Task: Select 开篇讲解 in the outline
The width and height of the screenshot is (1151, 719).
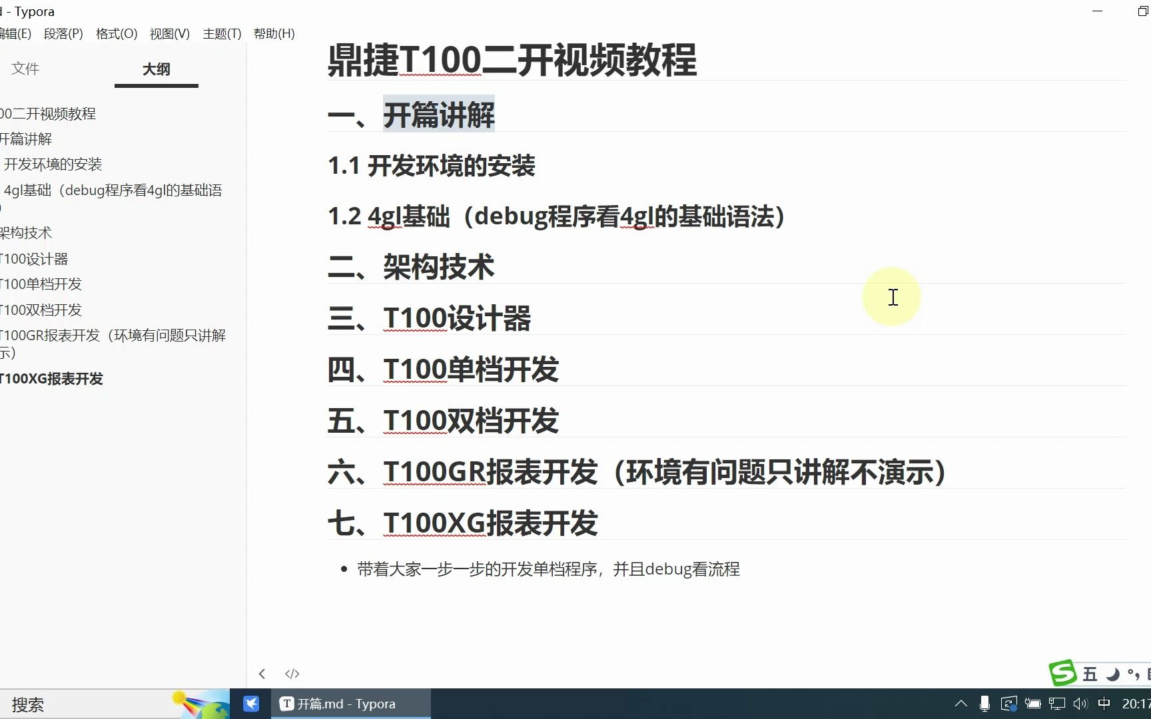Action: (26, 139)
